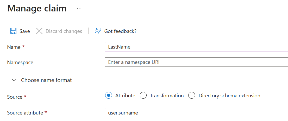The image size is (288, 121).
Task: Click the Got feedback person icon
Action: [x=98, y=31]
